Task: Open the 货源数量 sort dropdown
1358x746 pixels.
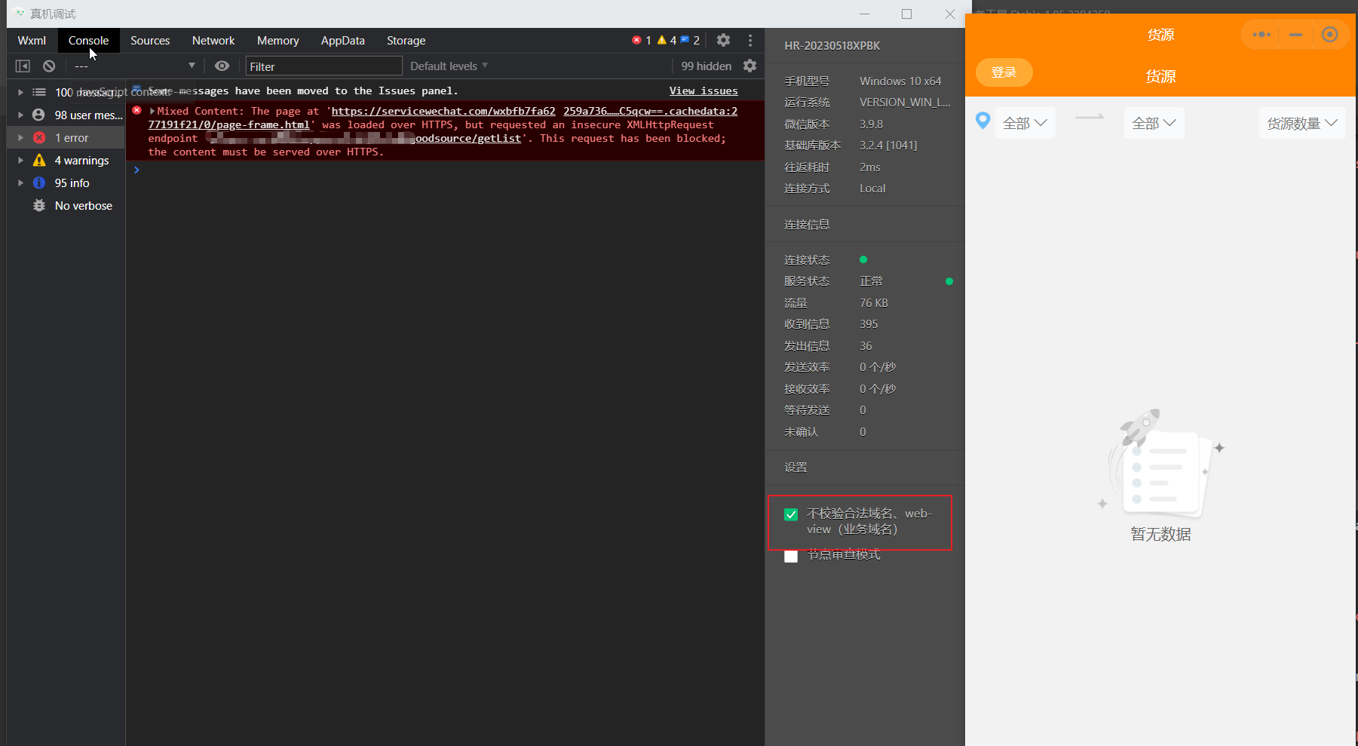Action: [x=1302, y=123]
